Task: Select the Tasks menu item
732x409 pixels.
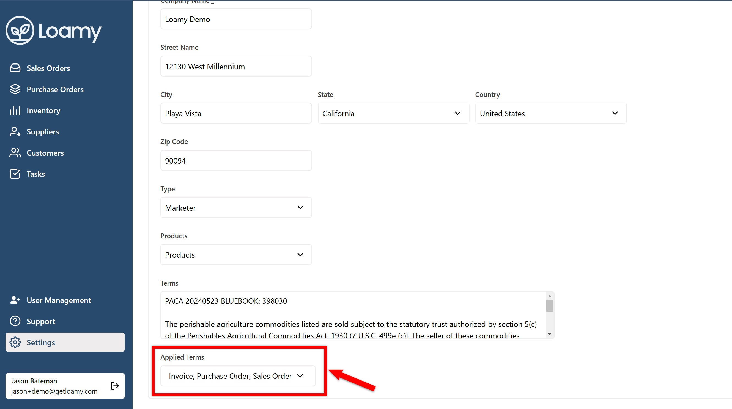Action: (x=65, y=174)
